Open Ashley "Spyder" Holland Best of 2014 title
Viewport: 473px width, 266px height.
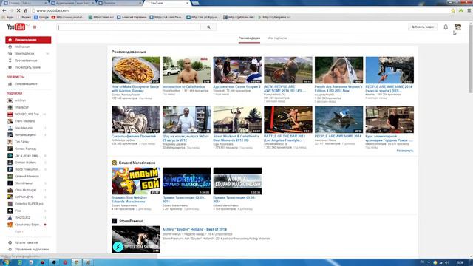(194, 230)
